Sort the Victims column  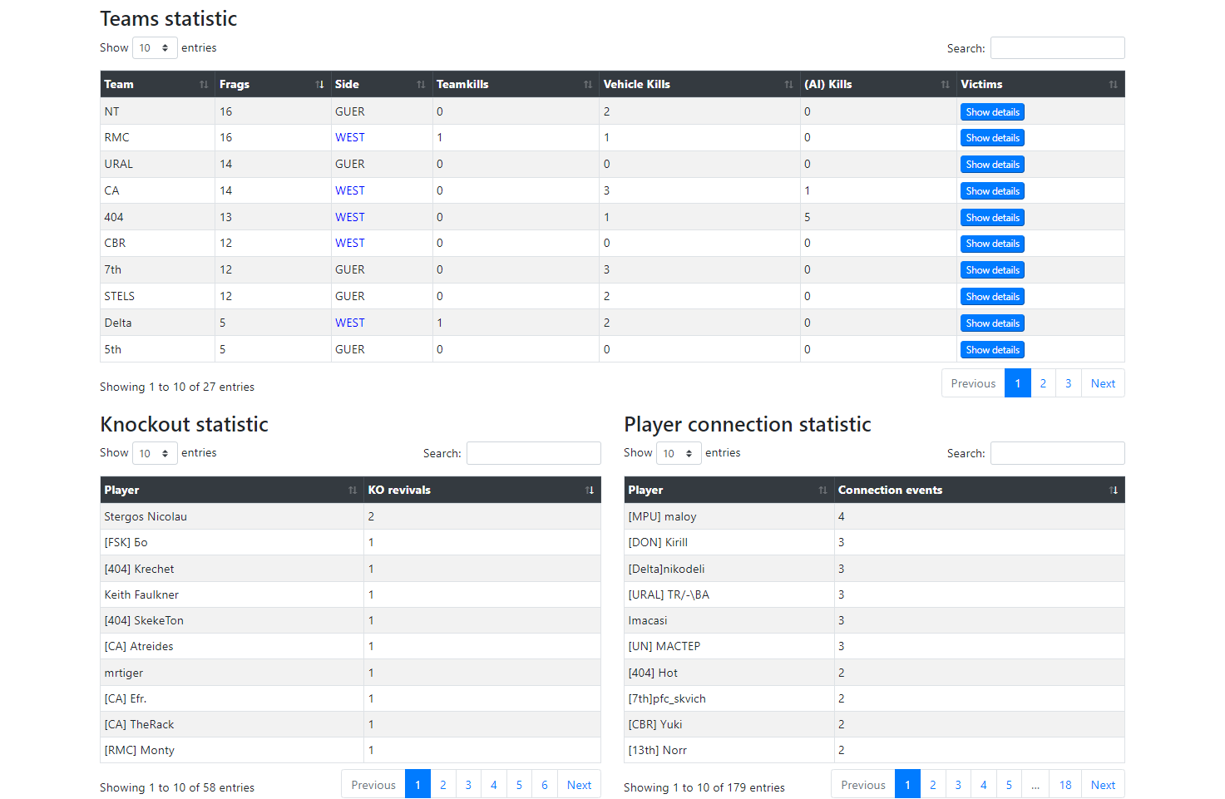(x=1112, y=84)
